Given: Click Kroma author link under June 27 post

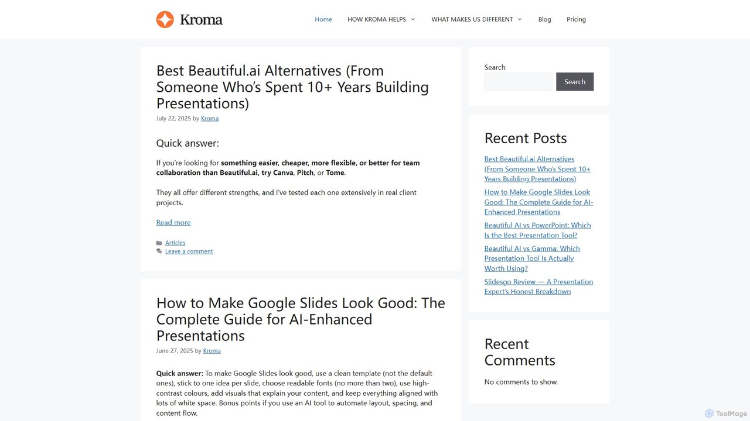Looking at the screenshot, I should pos(212,351).
